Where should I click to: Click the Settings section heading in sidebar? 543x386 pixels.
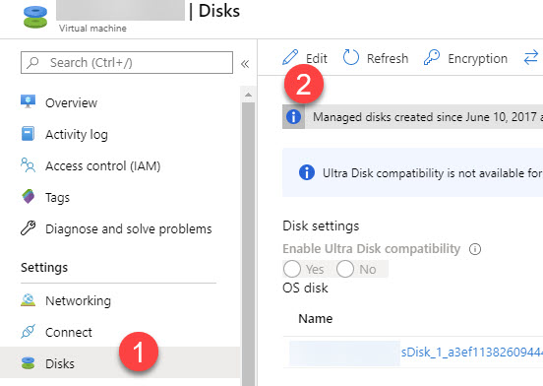point(44,268)
